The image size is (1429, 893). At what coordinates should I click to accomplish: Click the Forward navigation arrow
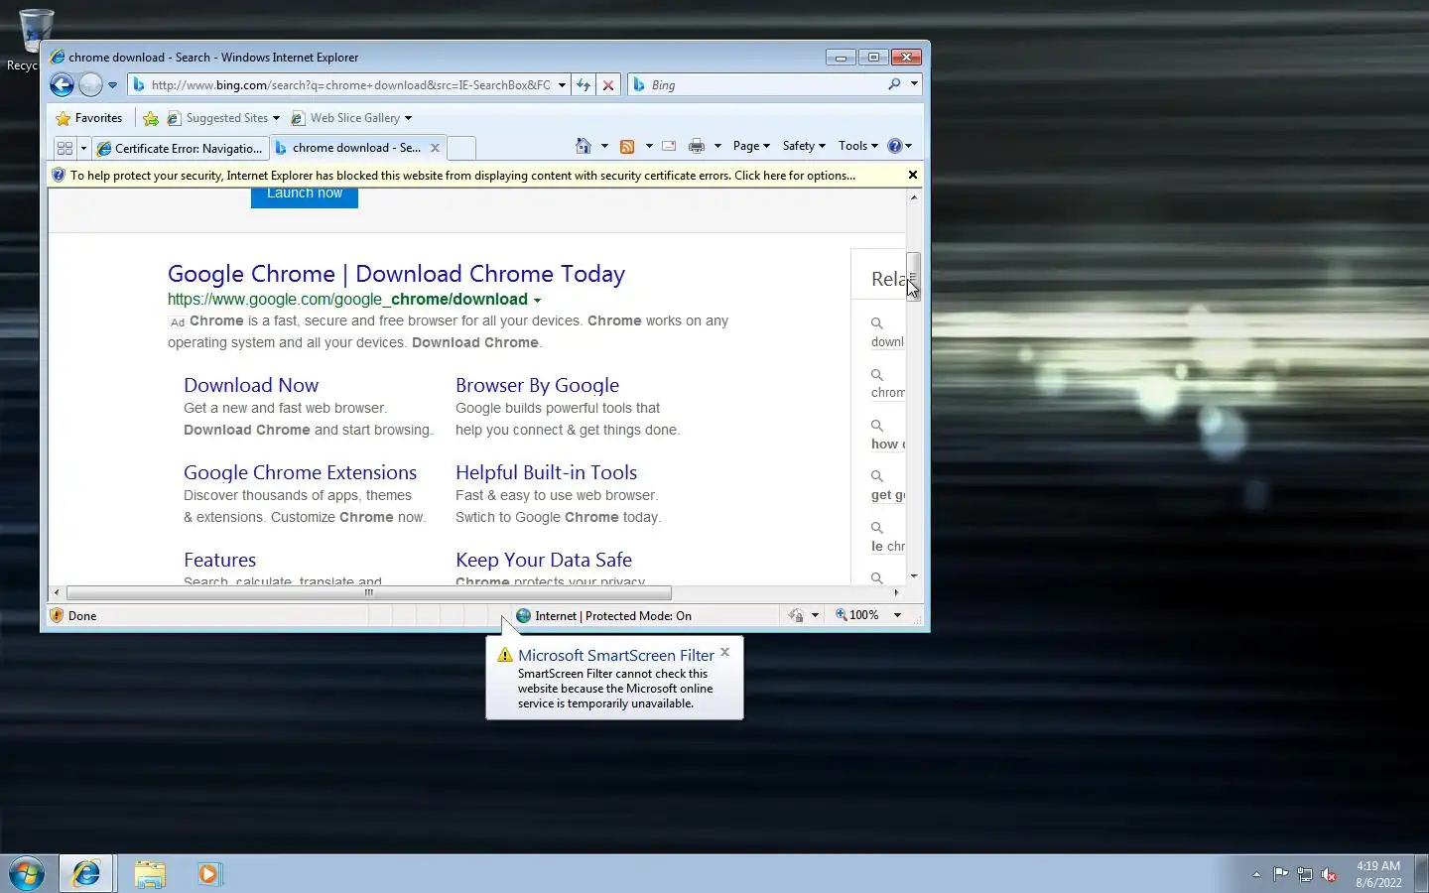[x=90, y=85]
